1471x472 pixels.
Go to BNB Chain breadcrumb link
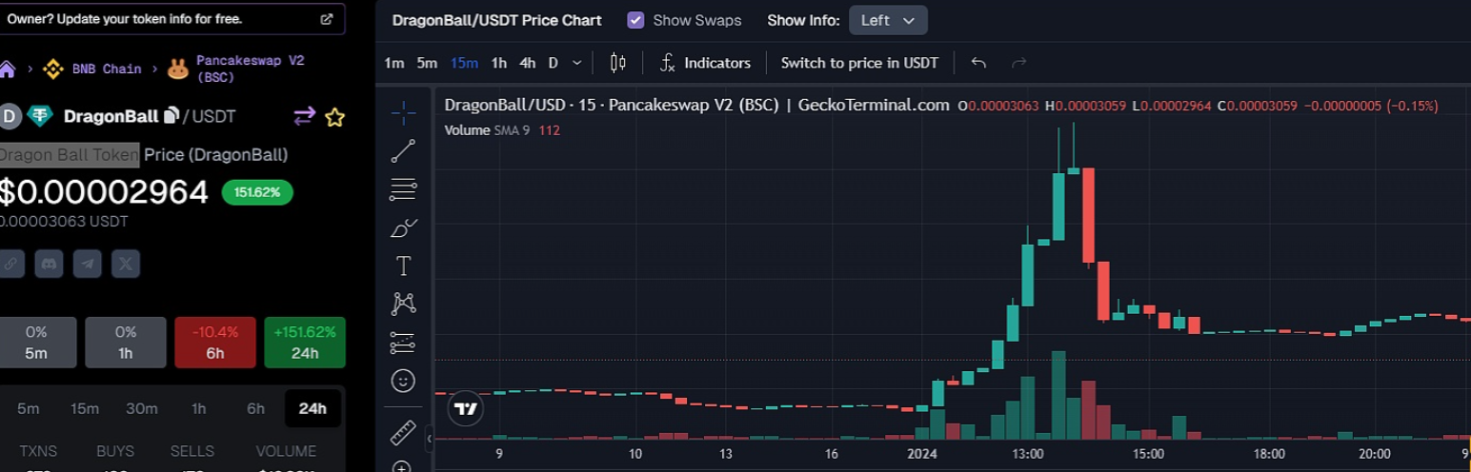click(106, 69)
